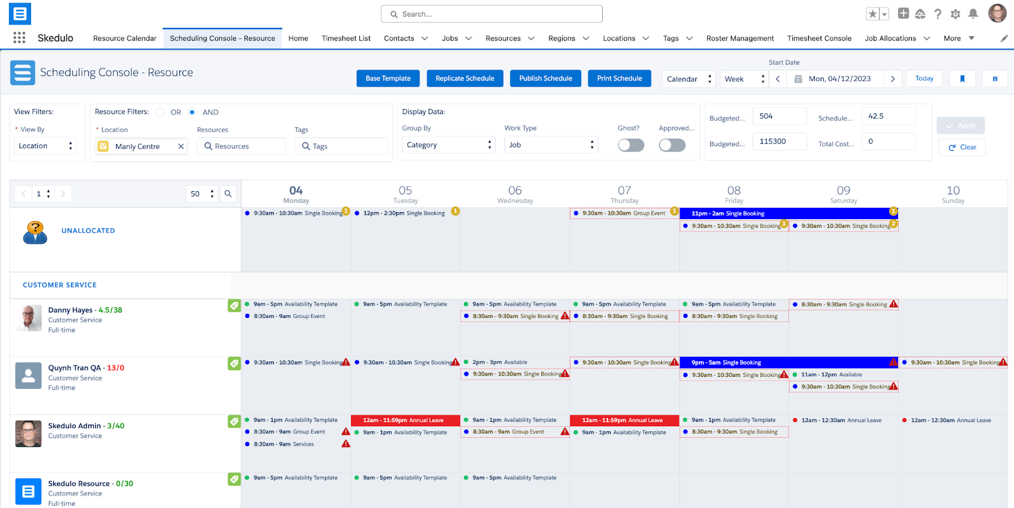Viewport: 1014px width, 508px height.
Task: Open the Week range dropdown
Action: (745, 79)
